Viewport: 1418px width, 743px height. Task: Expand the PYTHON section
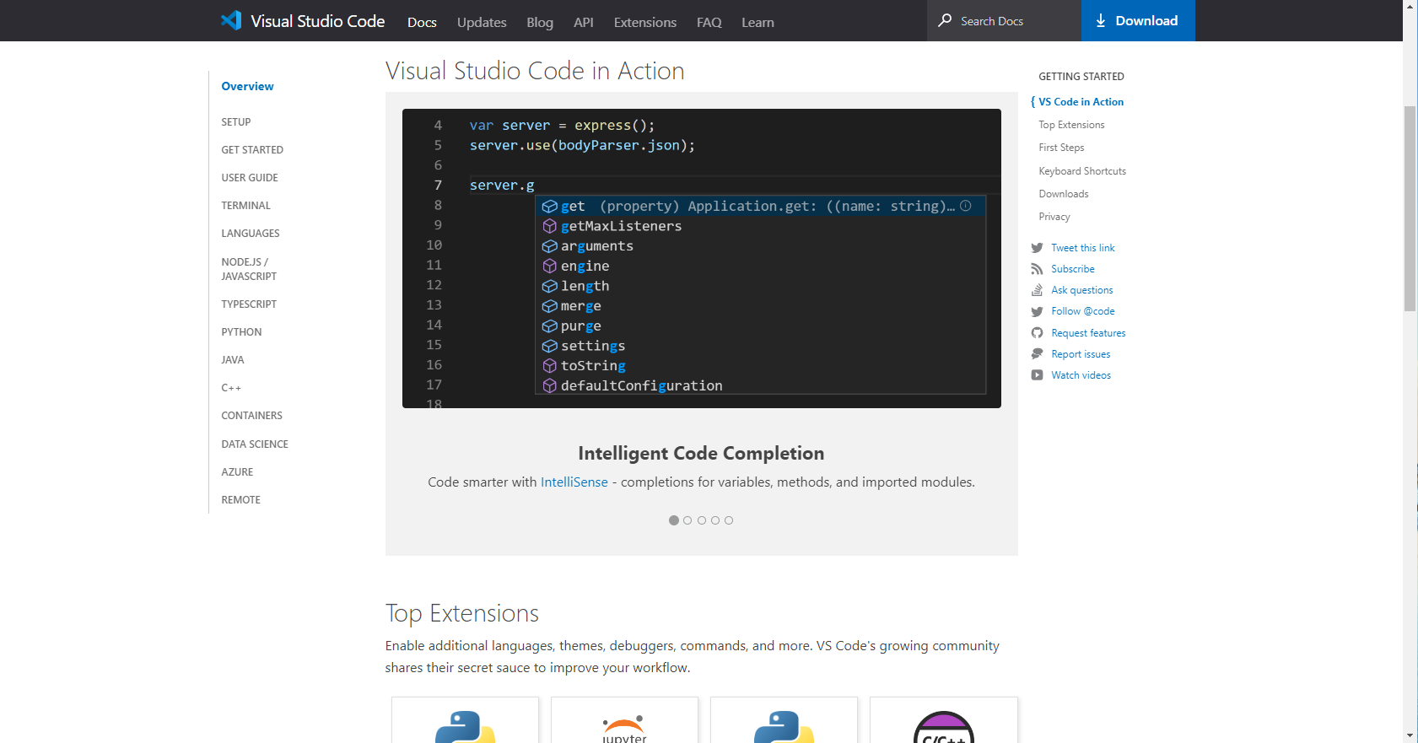(241, 332)
